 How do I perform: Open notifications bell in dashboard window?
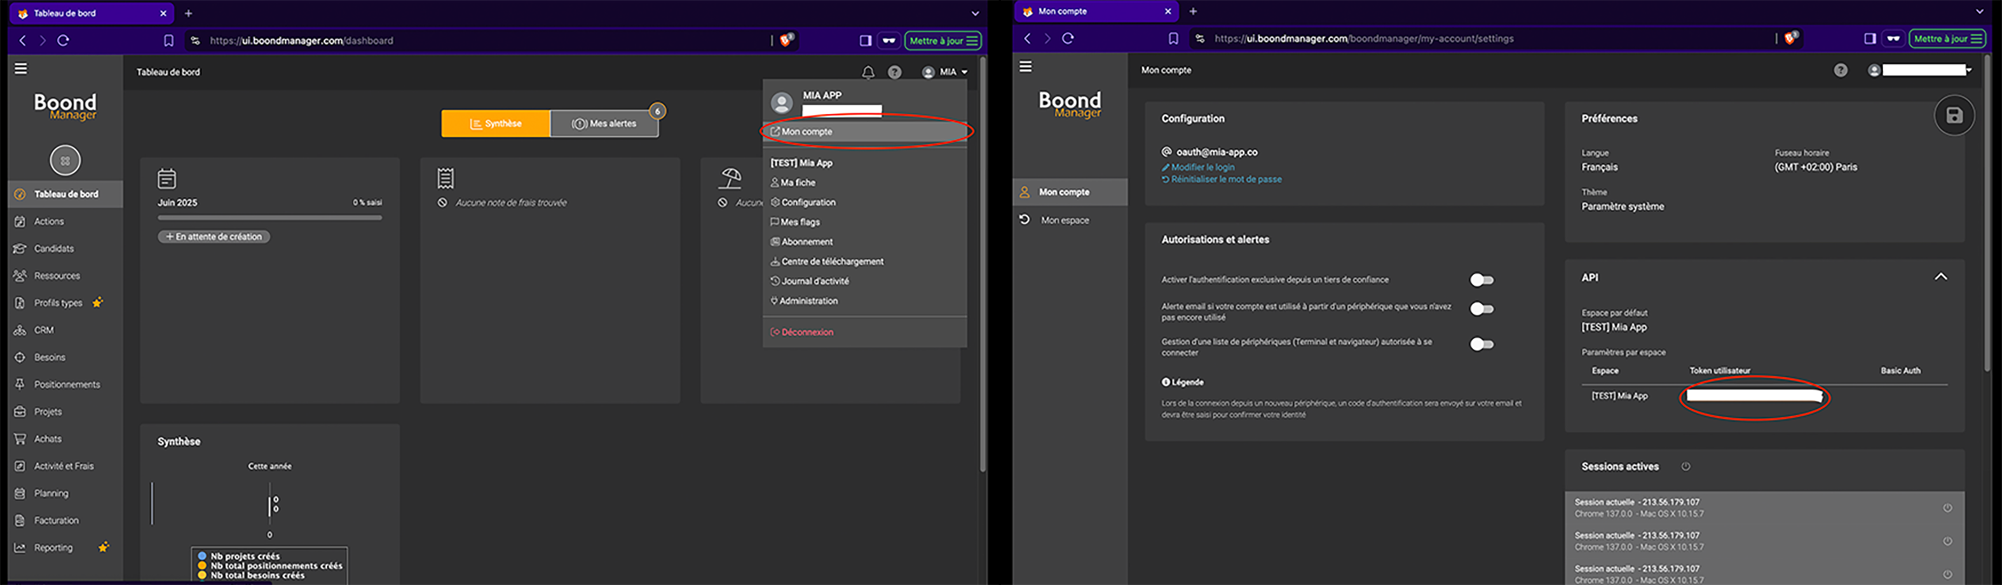tap(868, 72)
